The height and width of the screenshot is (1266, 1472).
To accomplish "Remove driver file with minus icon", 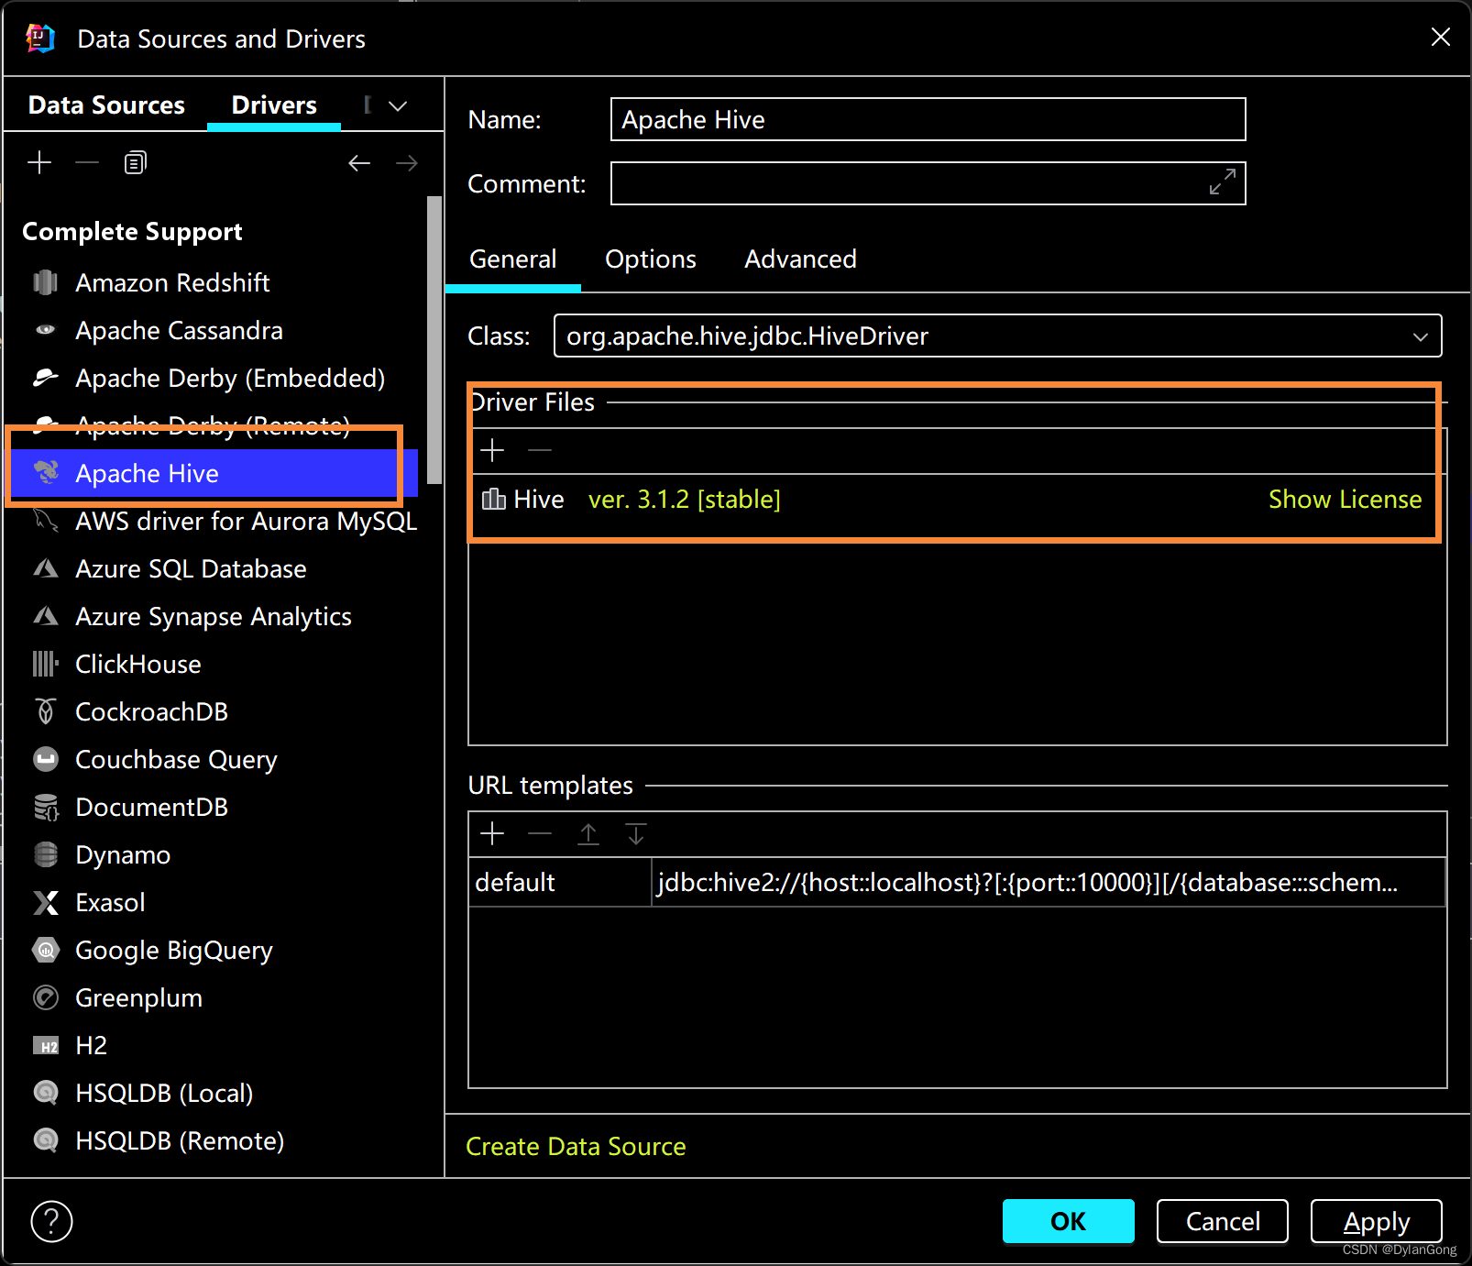I will tap(540, 450).
